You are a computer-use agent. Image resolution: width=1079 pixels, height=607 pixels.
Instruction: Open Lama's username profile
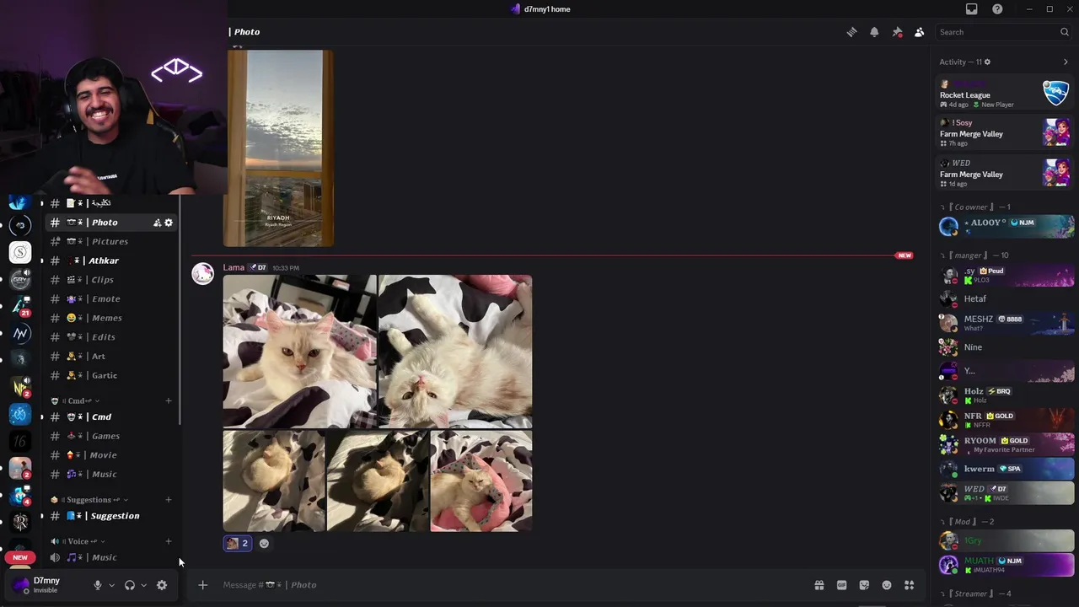[x=234, y=268]
